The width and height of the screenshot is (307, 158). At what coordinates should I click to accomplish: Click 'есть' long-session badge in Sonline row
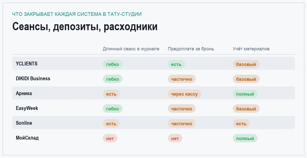click(x=111, y=123)
